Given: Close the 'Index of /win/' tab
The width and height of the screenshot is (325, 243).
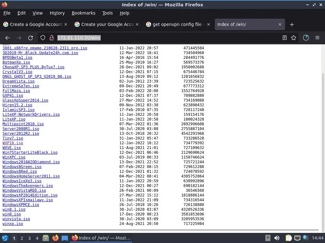Looking at the screenshot, I should 280,24.
